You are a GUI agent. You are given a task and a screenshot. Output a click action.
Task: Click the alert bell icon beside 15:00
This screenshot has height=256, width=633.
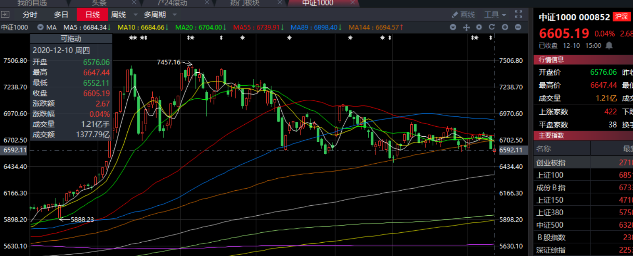[x=609, y=45]
